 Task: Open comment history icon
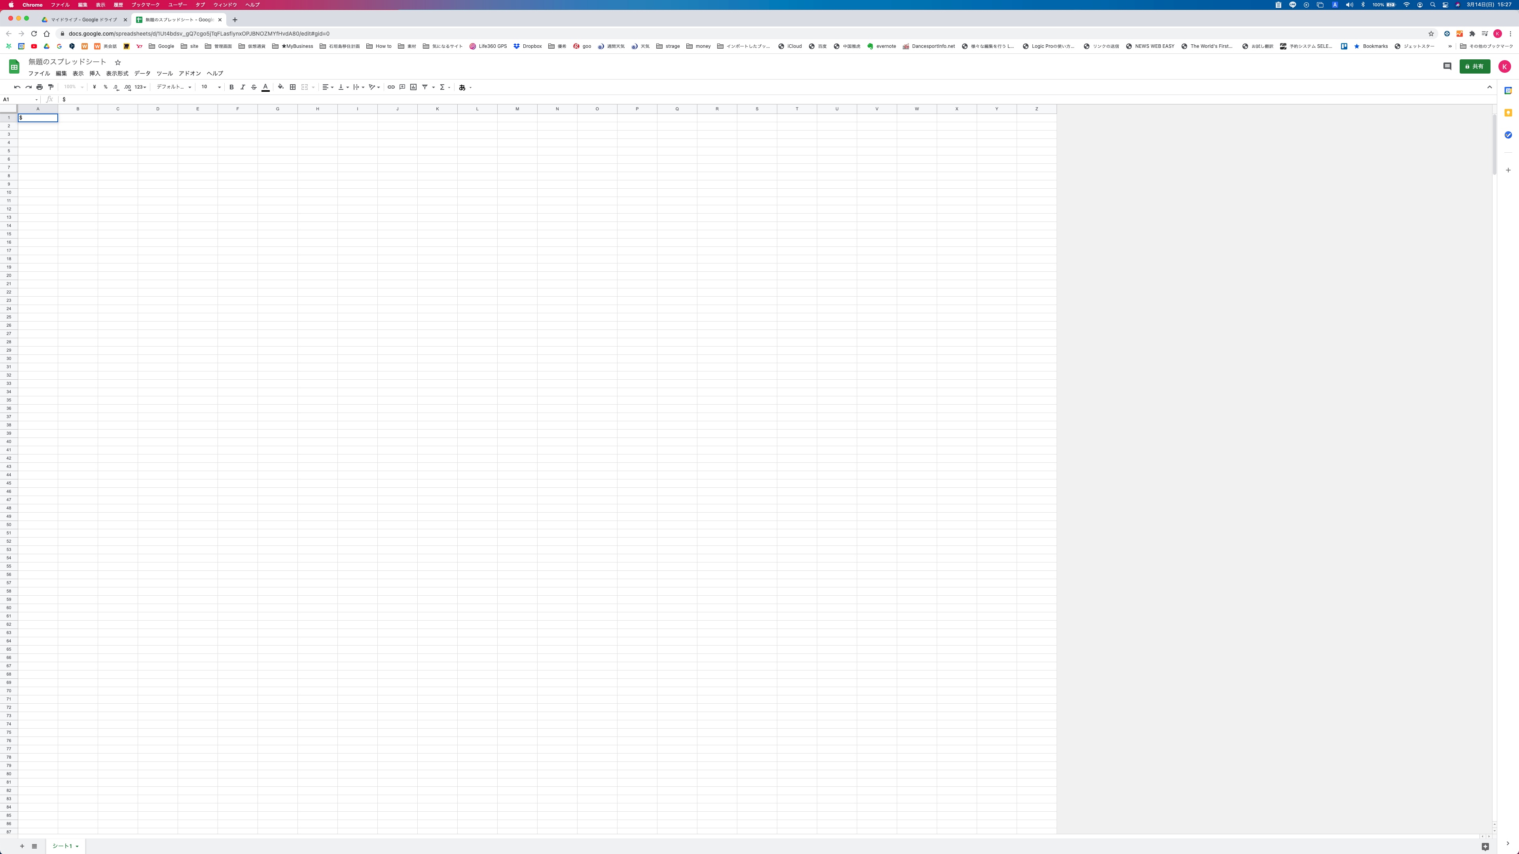[1447, 66]
